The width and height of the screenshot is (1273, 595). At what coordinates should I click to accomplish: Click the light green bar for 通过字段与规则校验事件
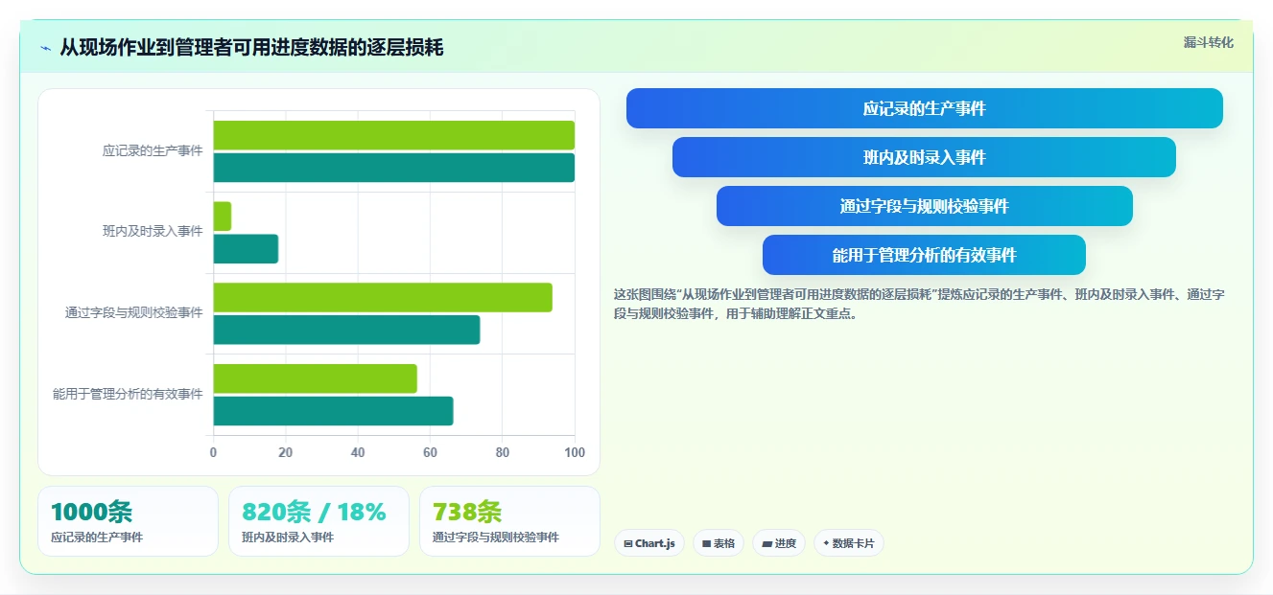383,297
